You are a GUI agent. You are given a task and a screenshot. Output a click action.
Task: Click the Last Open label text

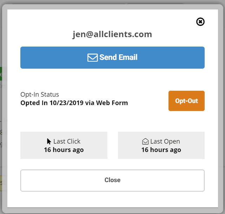point(165,141)
